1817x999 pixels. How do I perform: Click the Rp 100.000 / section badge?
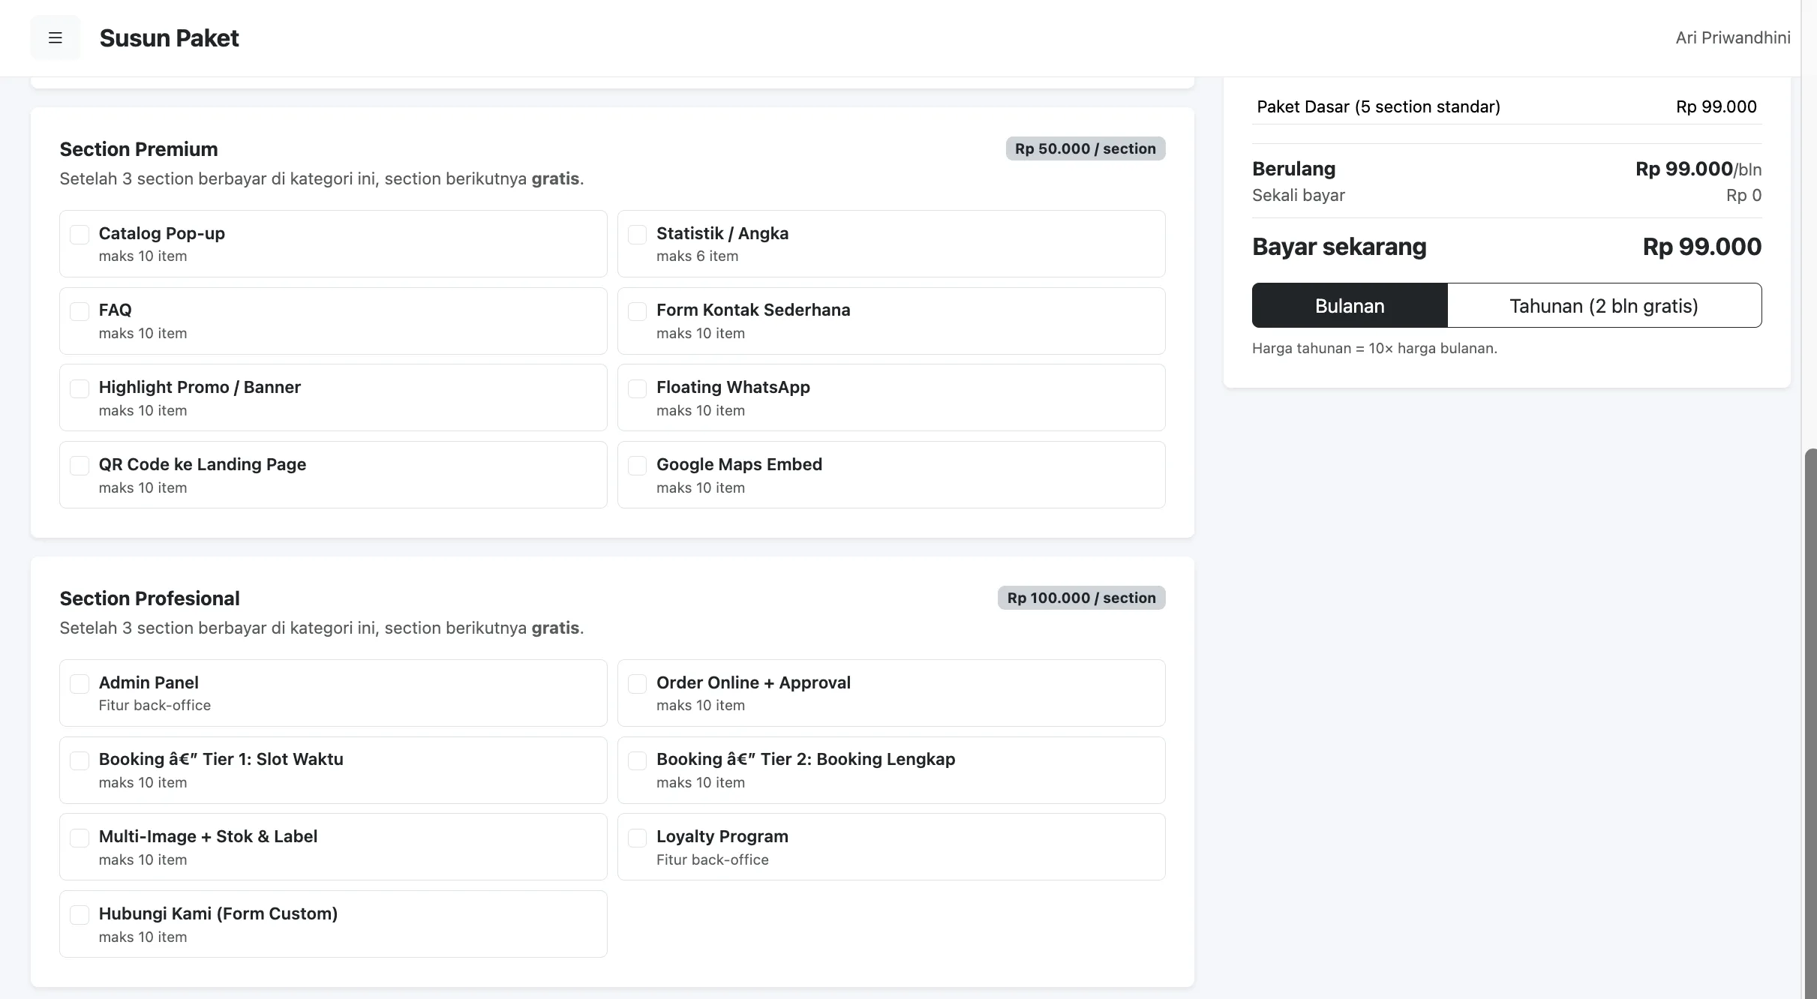(1081, 598)
